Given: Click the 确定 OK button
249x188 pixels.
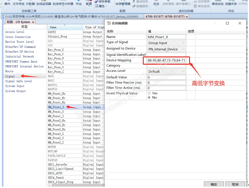Looking at the screenshot, I should (x=214, y=184).
